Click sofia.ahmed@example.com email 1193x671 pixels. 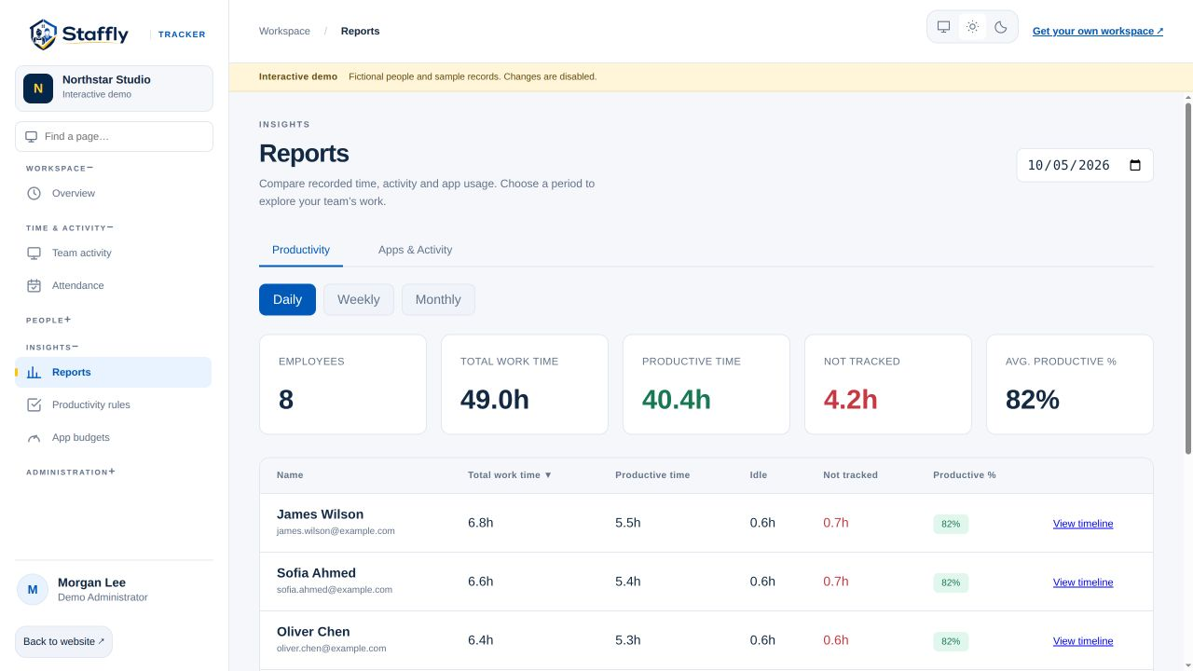click(x=335, y=590)
